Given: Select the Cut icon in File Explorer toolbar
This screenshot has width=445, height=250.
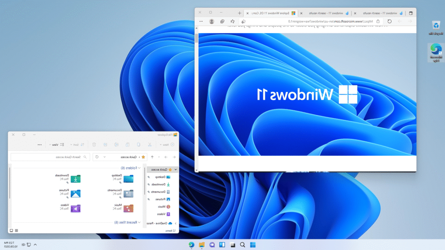Looking at the screenshot, I should 149,144.
